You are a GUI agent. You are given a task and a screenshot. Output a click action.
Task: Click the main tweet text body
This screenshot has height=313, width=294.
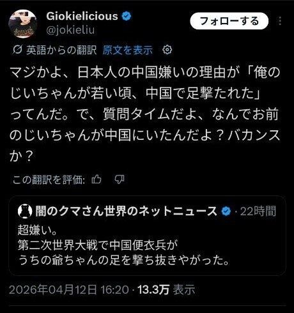coord(145,114)
